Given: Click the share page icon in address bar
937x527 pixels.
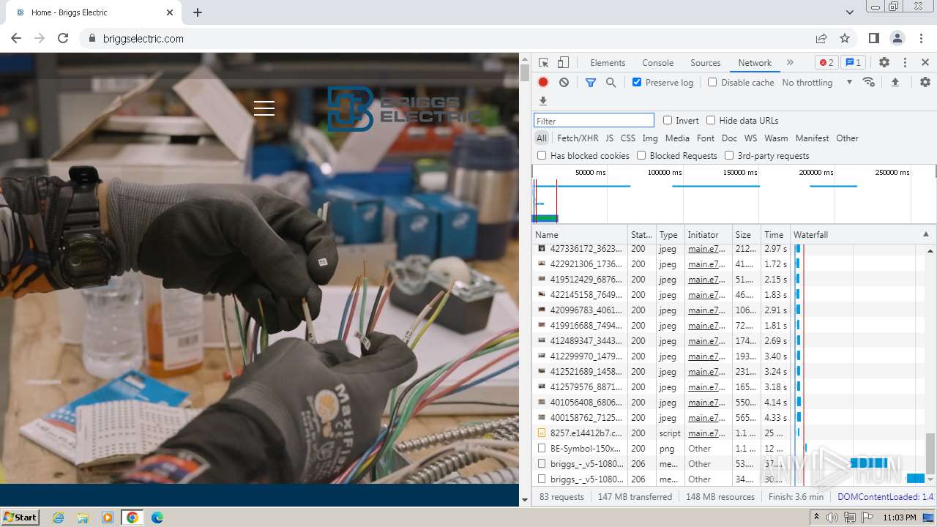Looking at the screenshot, I should click(821, 38).
